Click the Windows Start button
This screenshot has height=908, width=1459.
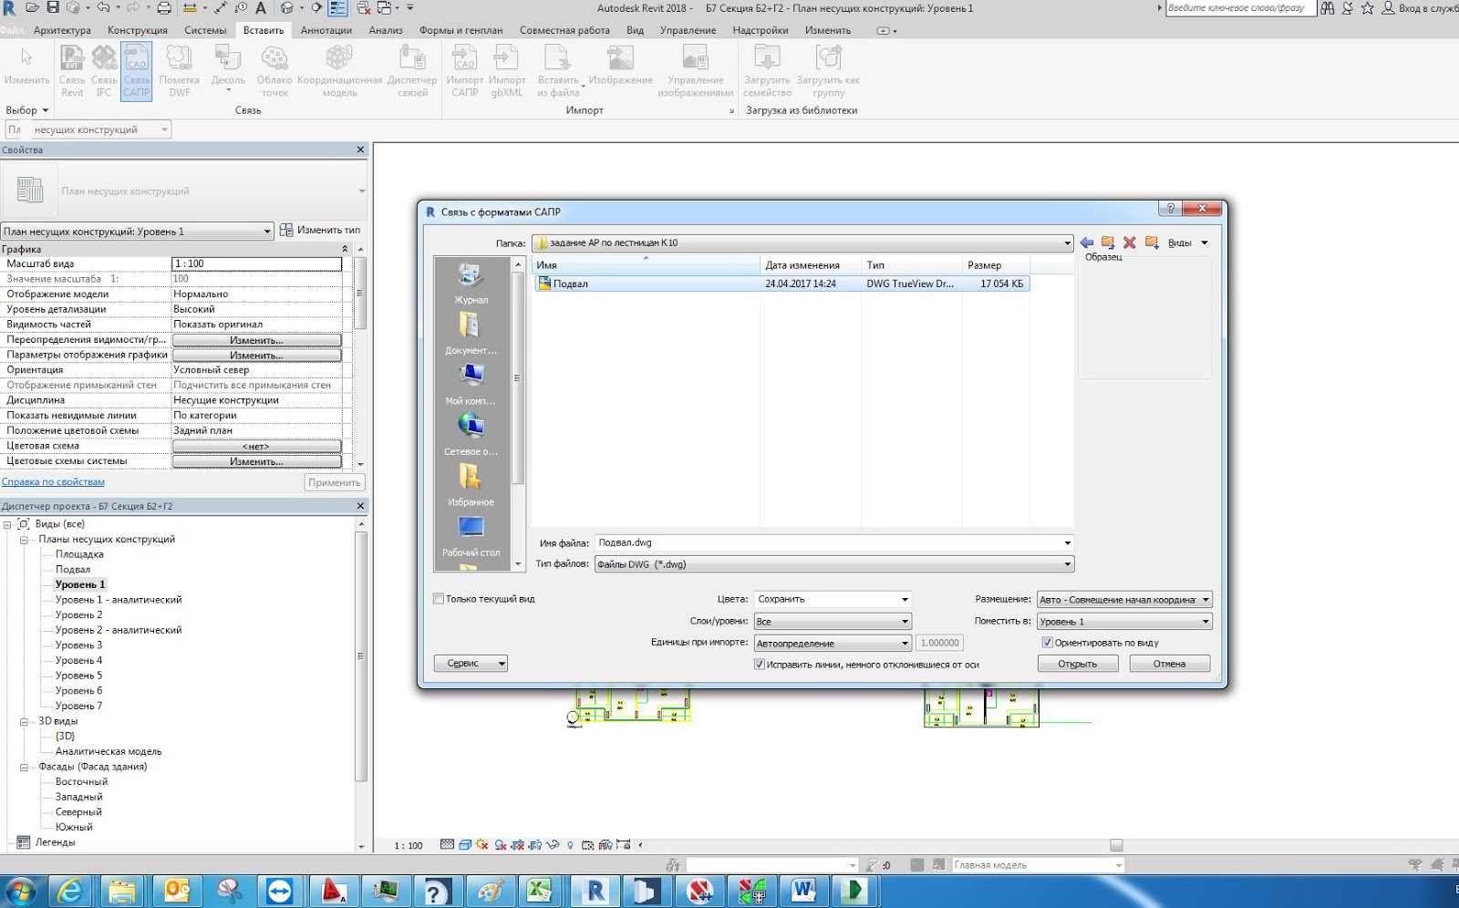click(21, 891)
